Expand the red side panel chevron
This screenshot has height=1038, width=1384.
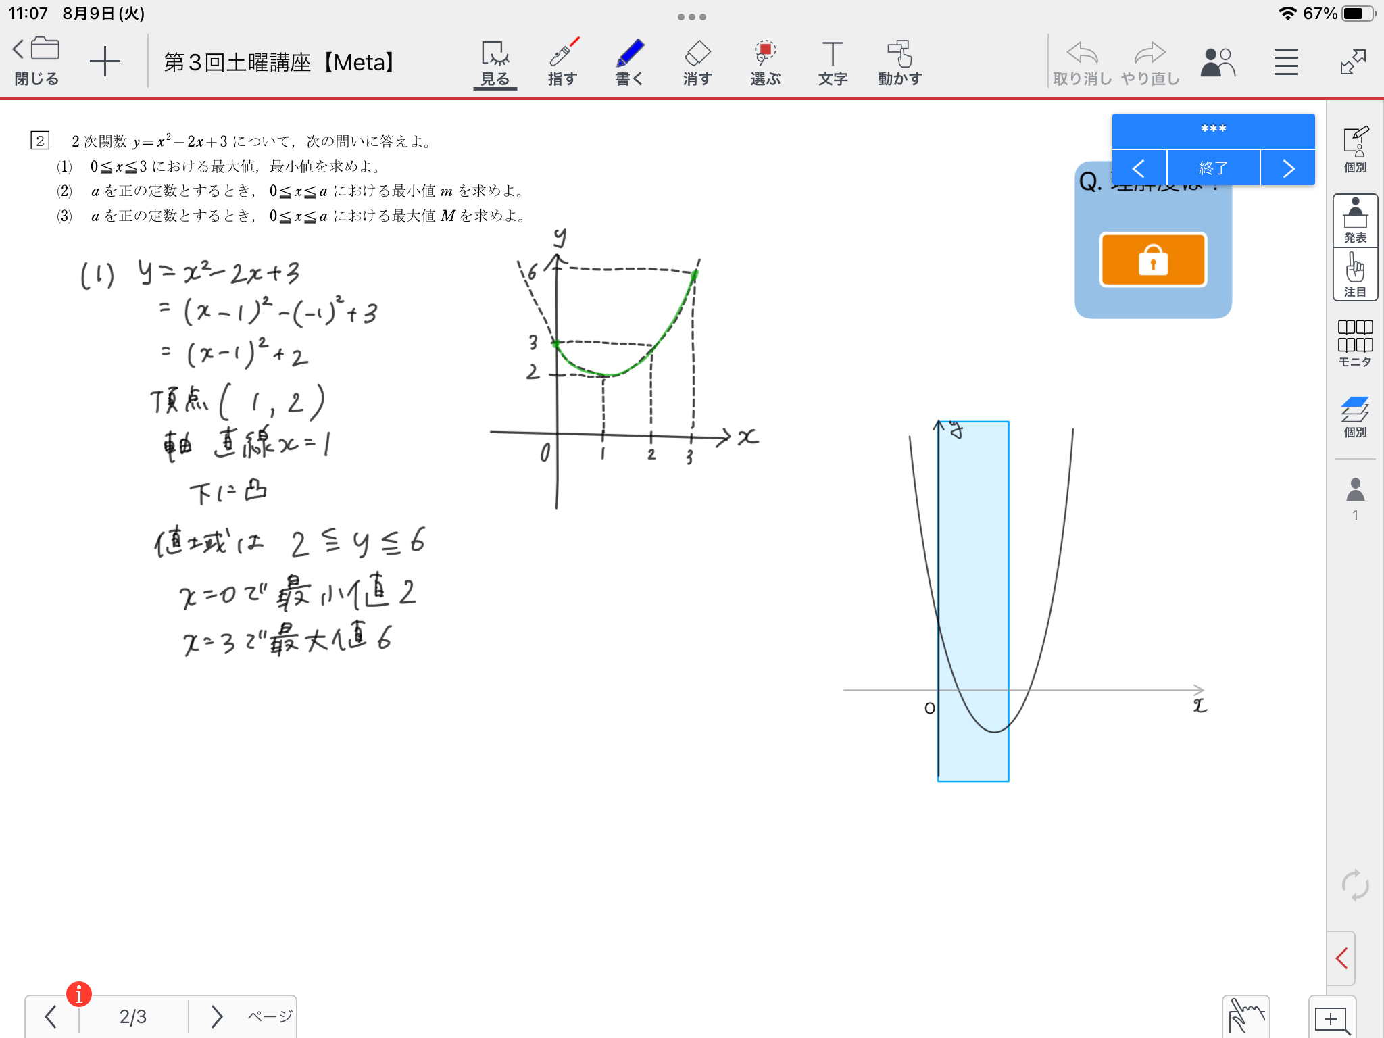[1342, 958]
